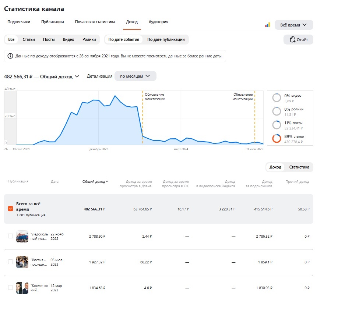Filter by Все content types
Viewport: 338px width, 309px height.
coord(11,39)
